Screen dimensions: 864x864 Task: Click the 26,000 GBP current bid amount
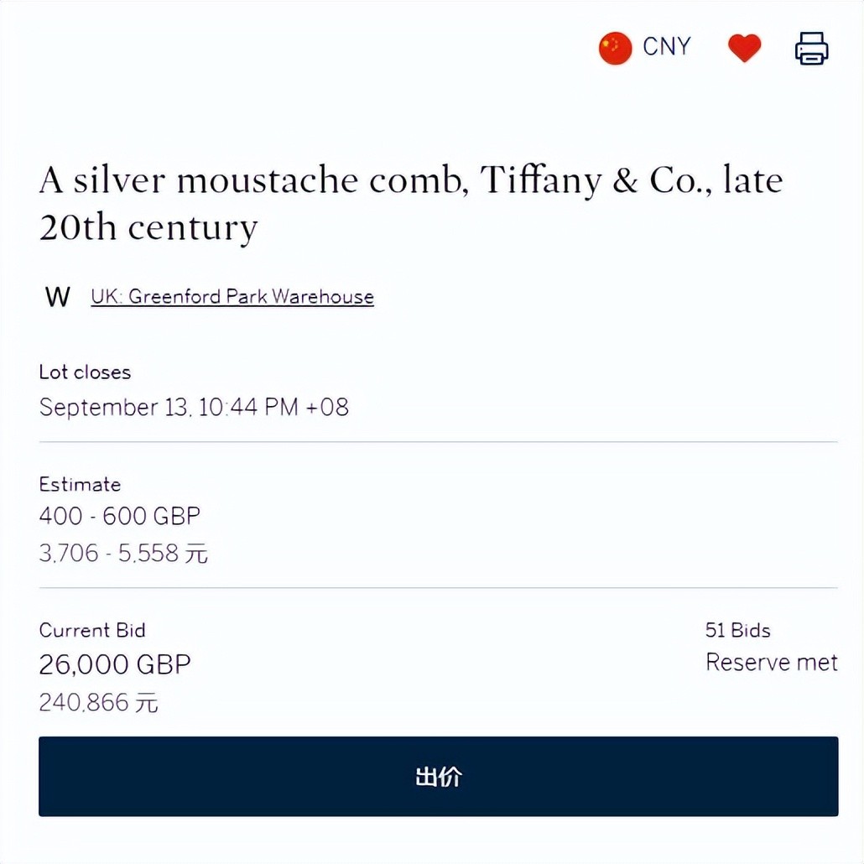(x=115, y=665)
